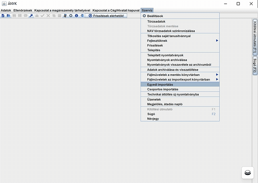Click the greyed printer icon
258x183 pixels.
37,16
